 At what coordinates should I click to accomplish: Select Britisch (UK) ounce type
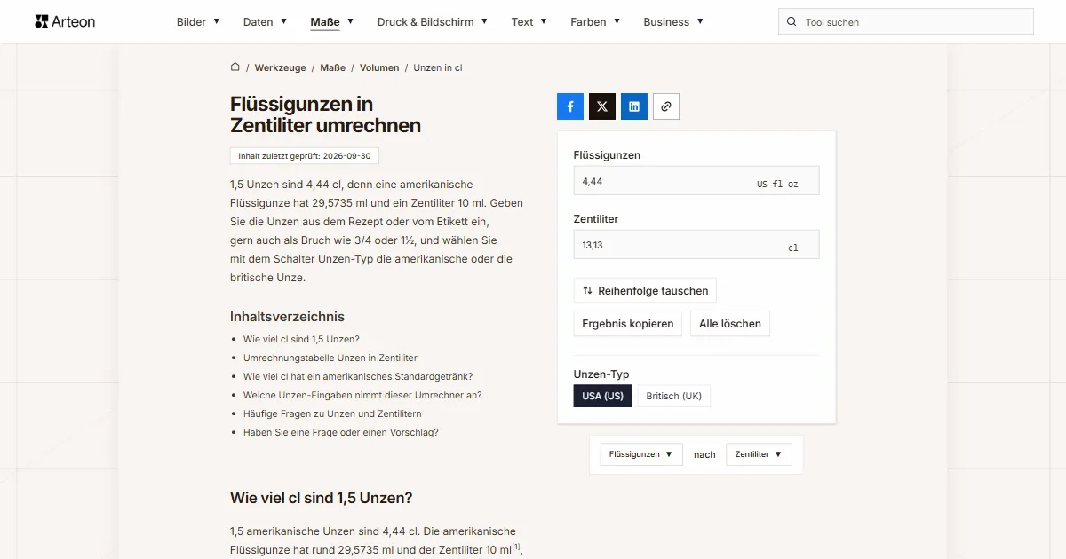pos(674,396)
